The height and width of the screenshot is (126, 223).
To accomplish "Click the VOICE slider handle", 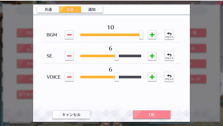I will coord(117,77).
